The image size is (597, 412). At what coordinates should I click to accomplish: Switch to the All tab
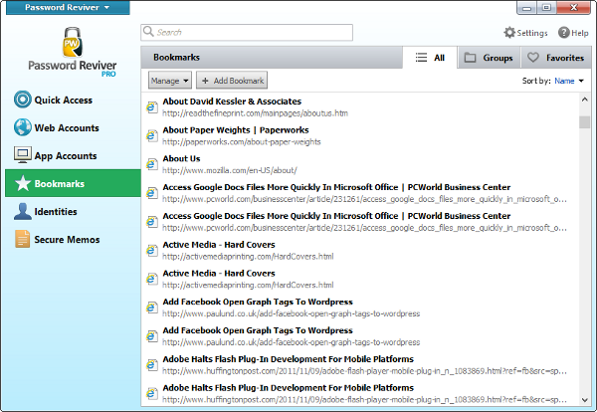point(430,58)
